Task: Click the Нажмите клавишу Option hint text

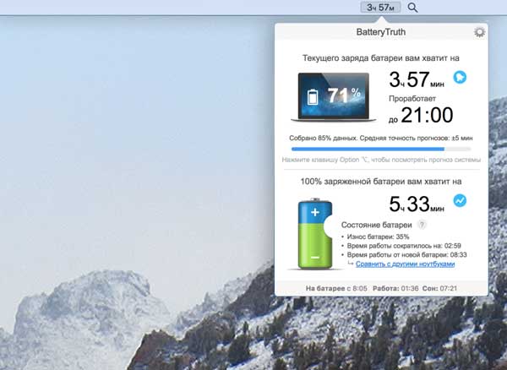Action: tap(381, 160)
